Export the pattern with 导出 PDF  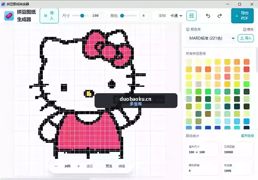[242, 16]
